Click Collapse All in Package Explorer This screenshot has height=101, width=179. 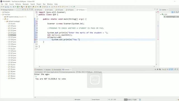pyautogui.click(x=23, y=10)
